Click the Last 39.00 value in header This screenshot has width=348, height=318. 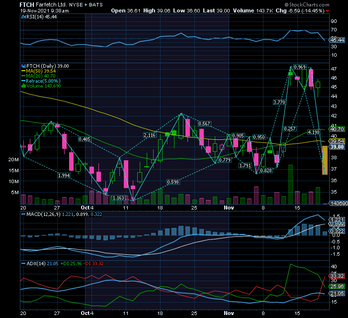coord(216,10)
